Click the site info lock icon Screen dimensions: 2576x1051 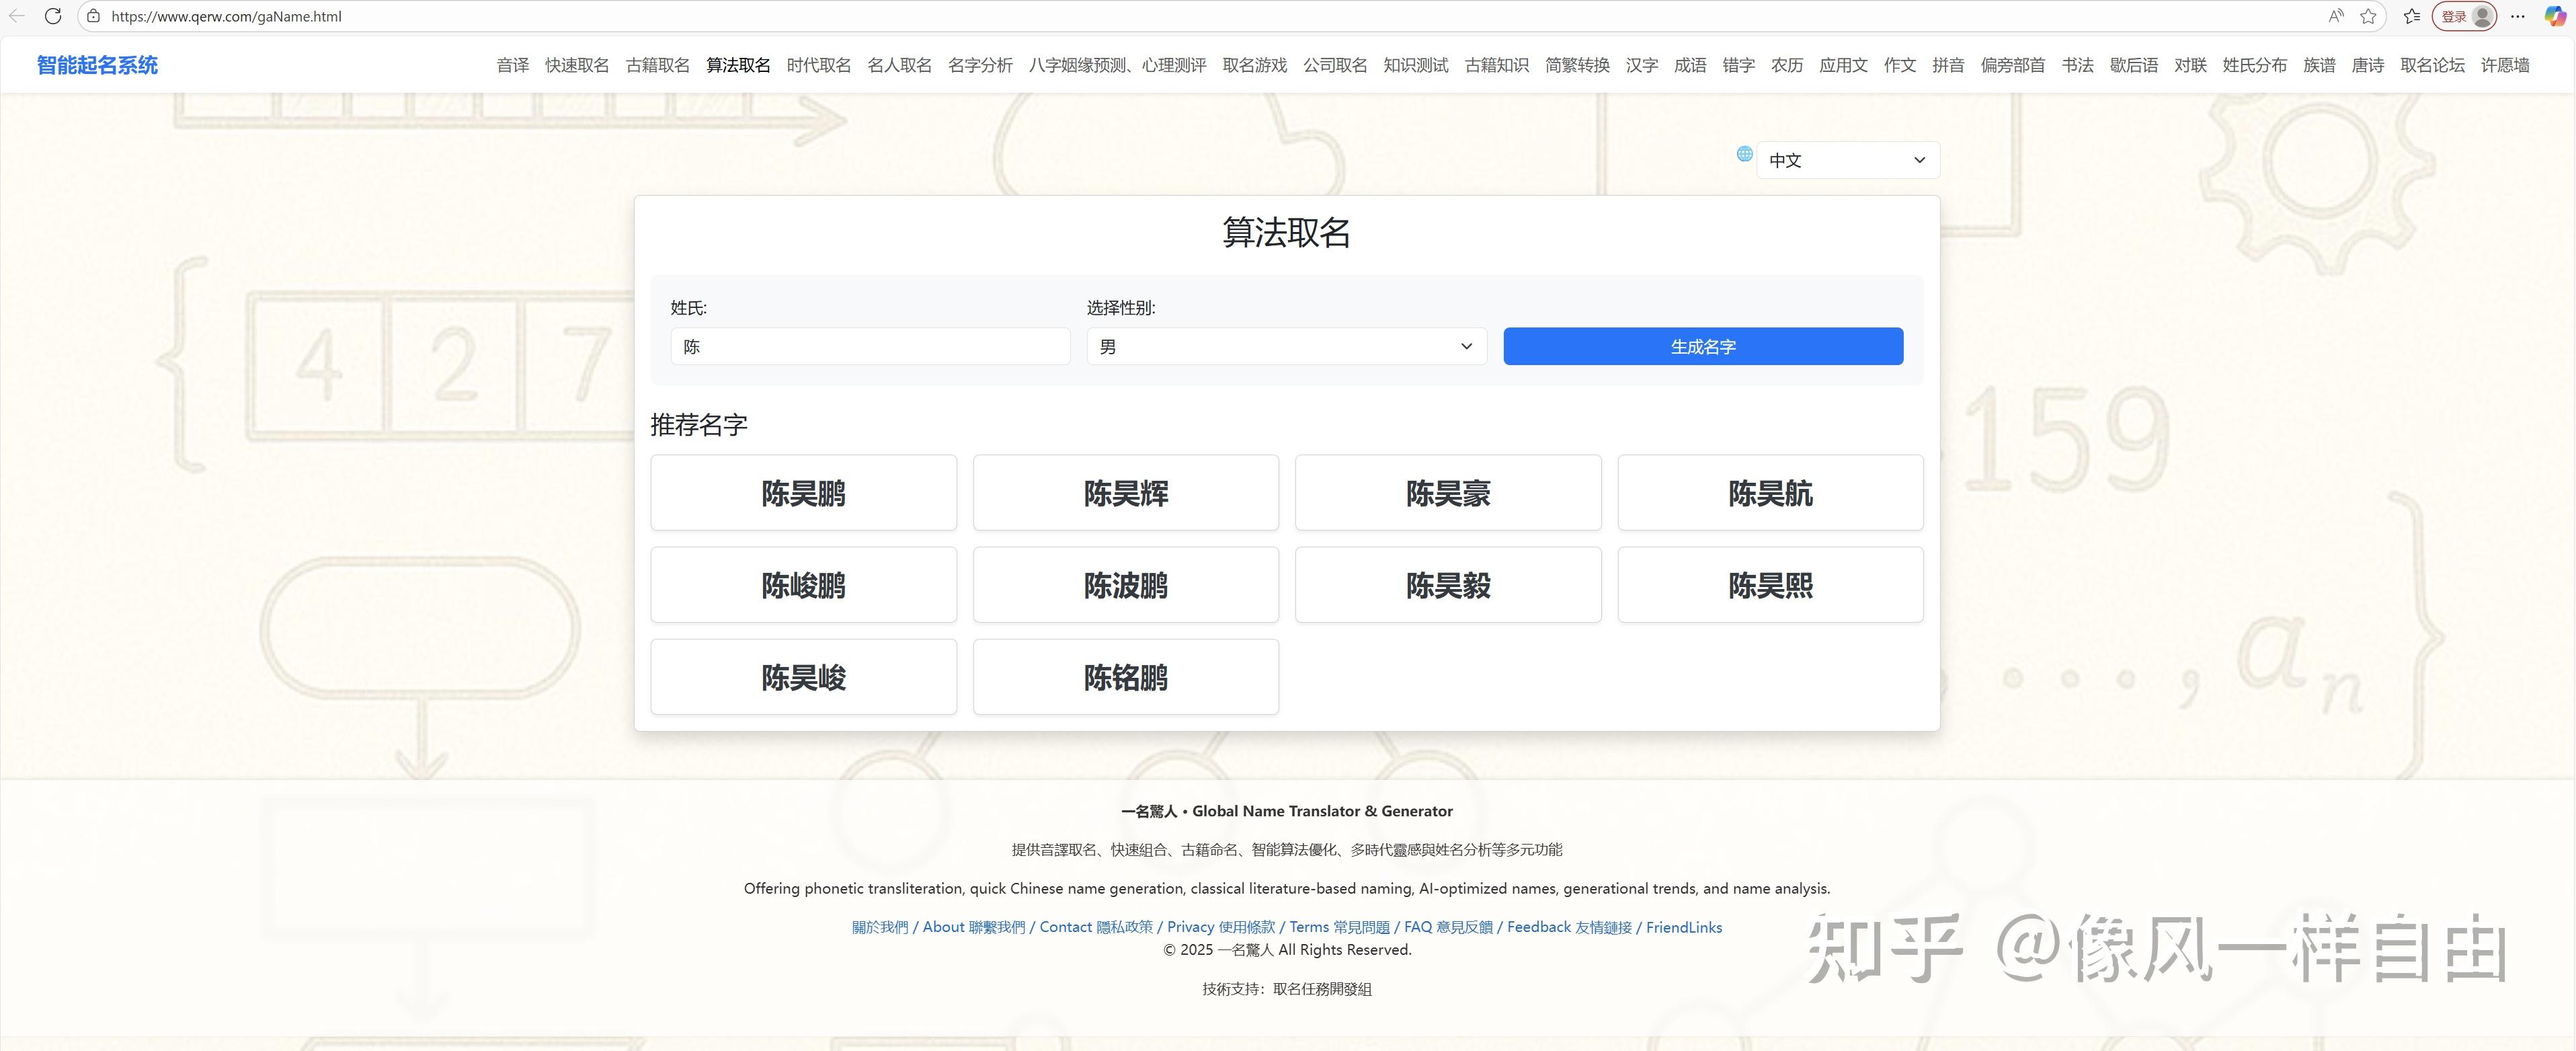click(x=93, y=16)
